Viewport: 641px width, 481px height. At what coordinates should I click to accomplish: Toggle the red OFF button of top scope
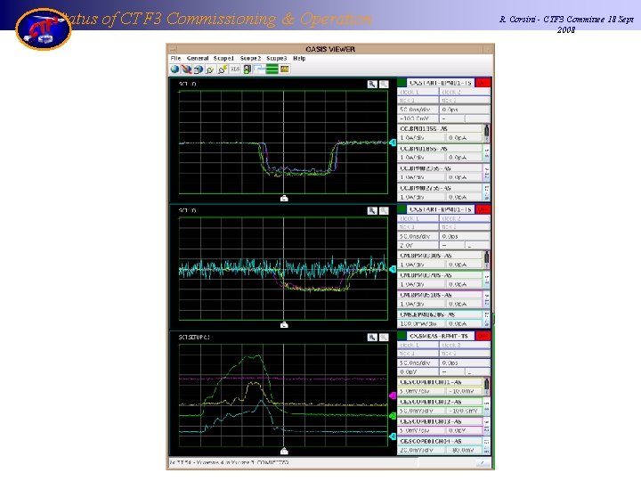pos(483,83)
